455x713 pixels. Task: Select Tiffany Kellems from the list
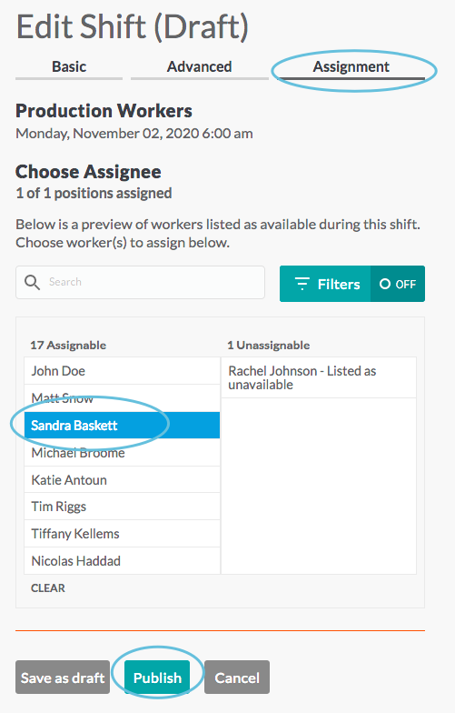[x=122, y=534]
